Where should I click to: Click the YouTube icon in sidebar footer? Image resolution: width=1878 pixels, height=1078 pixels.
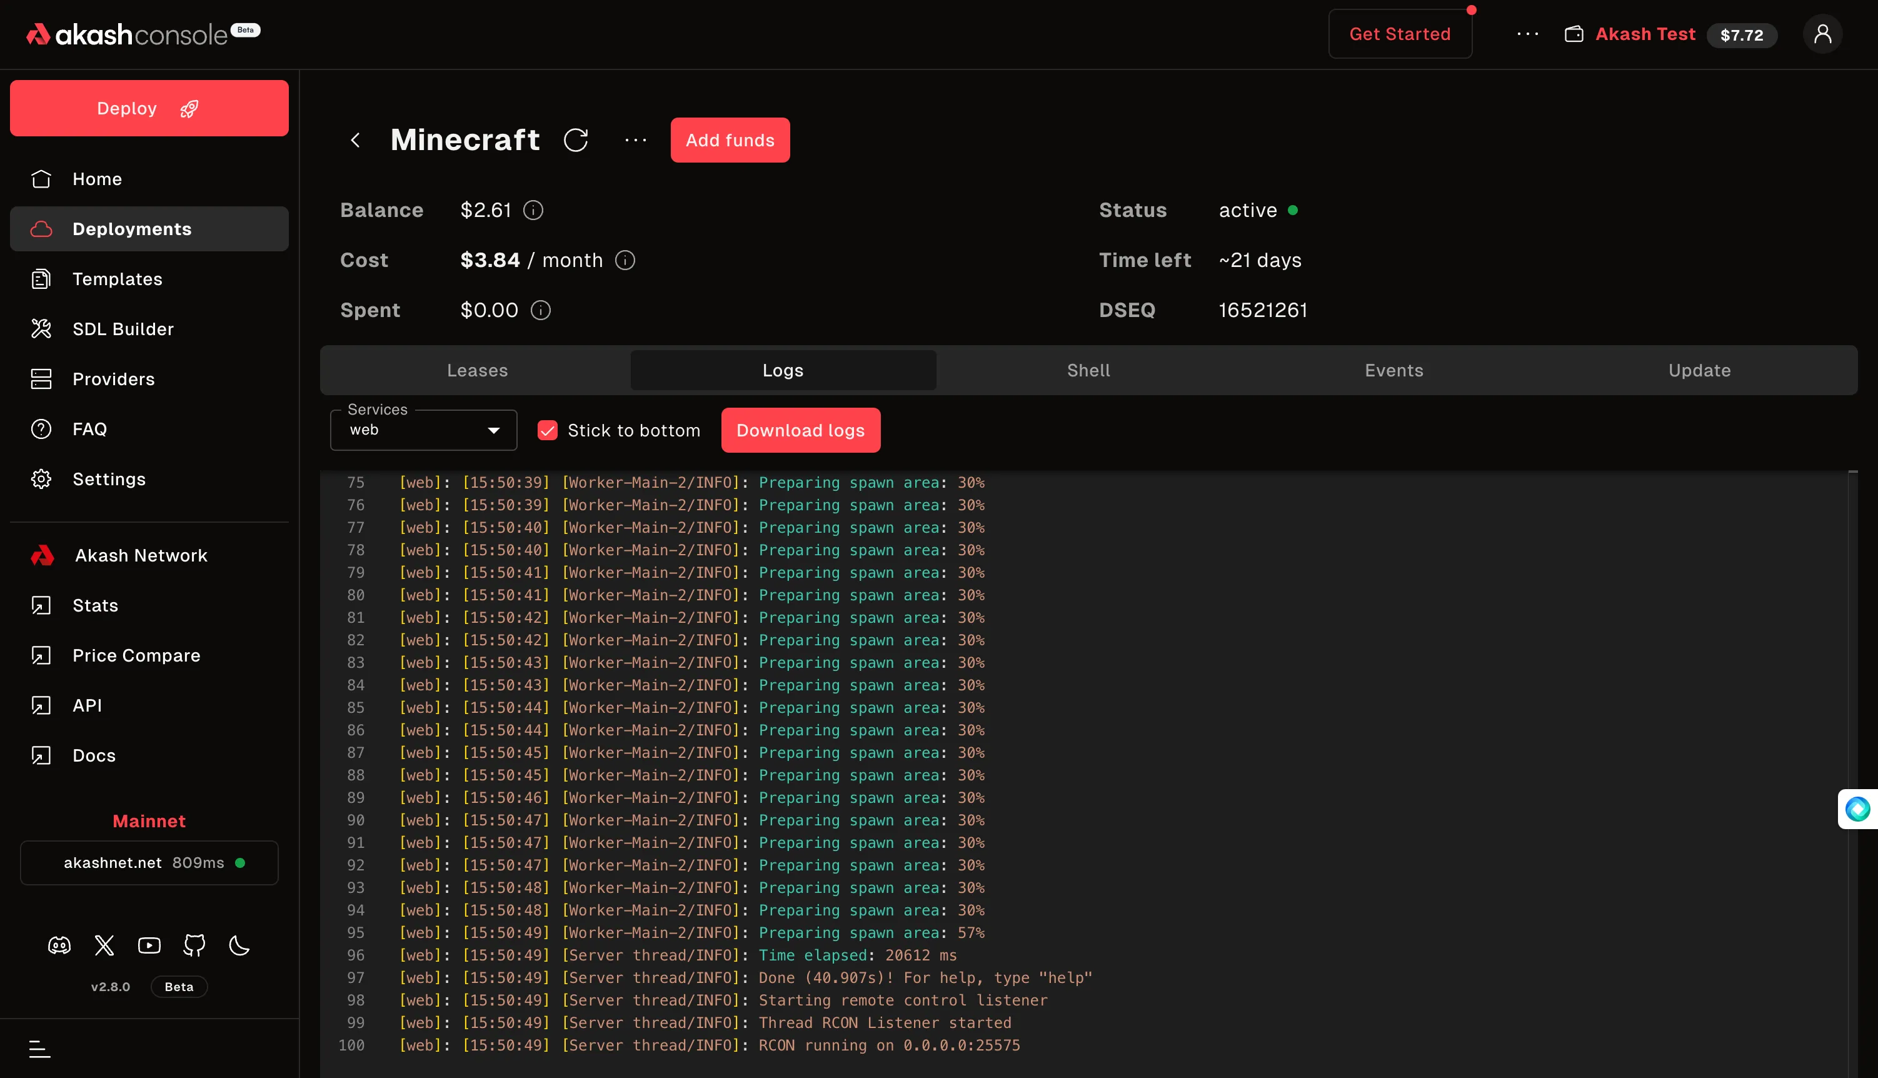[149, 945]
